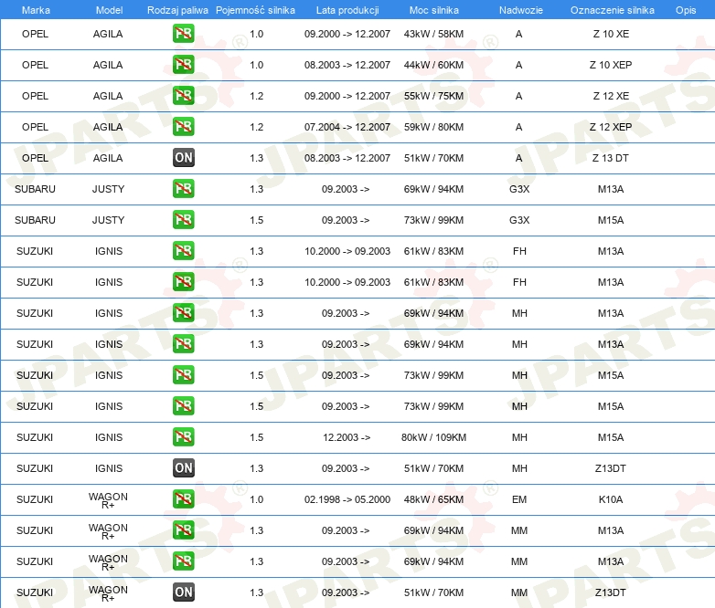The height and width of the screenshot is (608, 715).
Task: Select the Z 12 XEP engine code cell
Action: 611,127
